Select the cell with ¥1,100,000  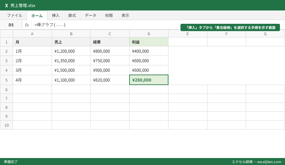[71, 80]
